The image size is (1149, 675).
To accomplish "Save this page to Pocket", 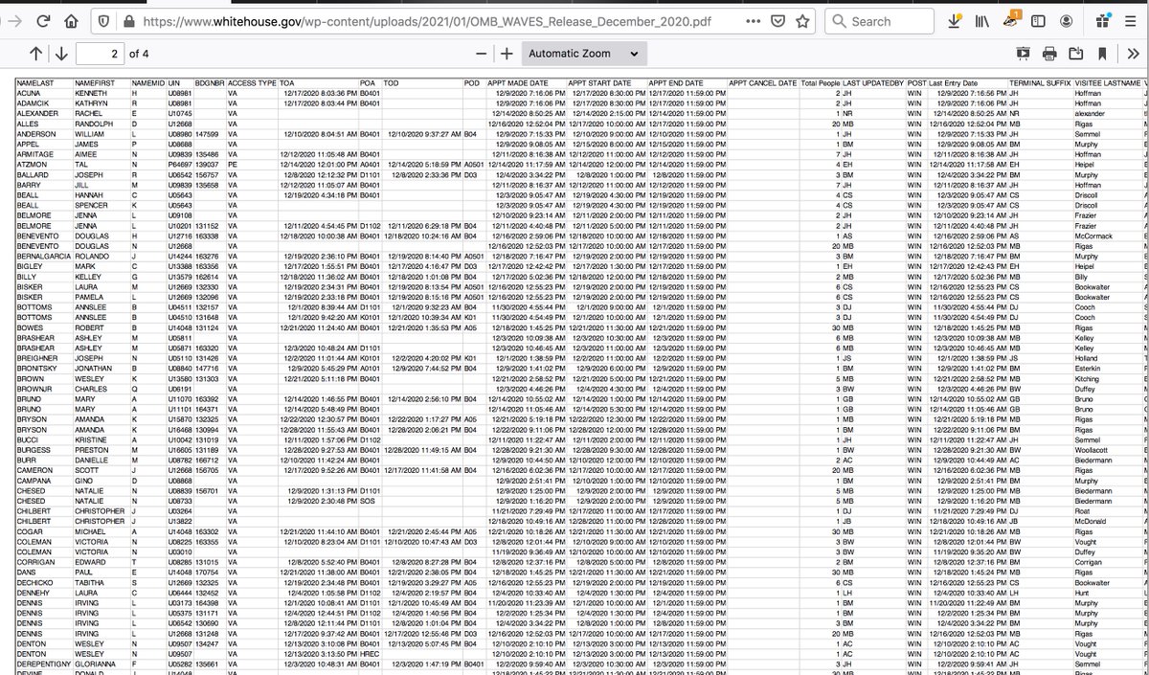I will [779, 21].
